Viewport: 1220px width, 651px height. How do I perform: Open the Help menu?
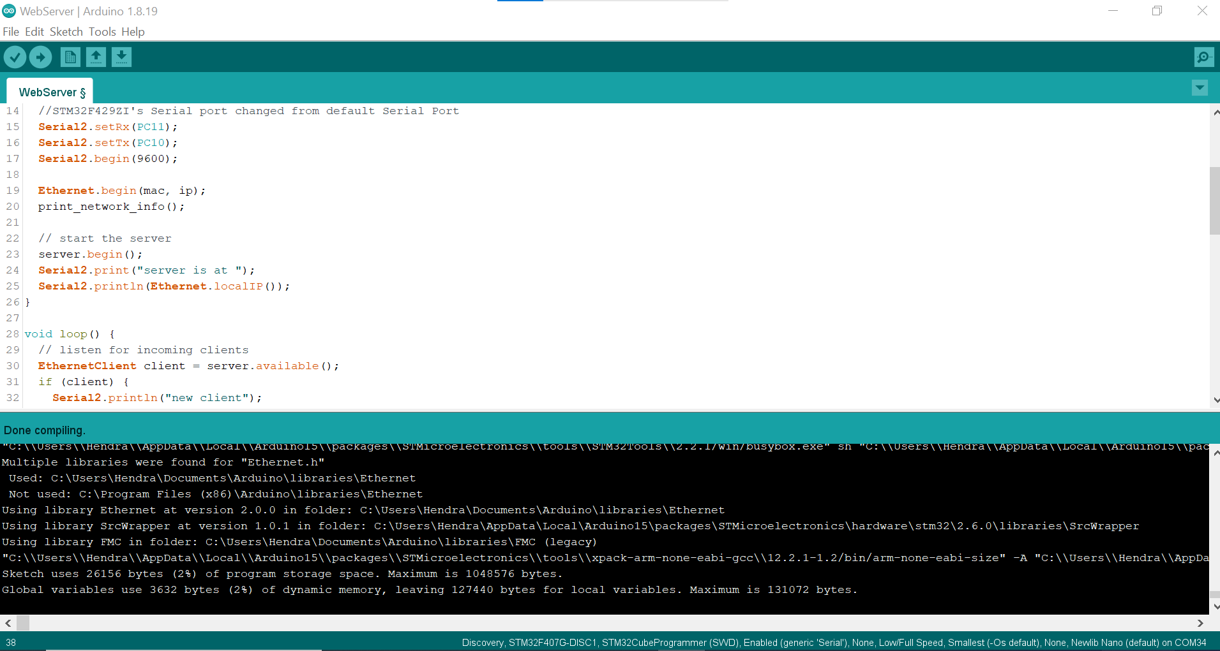tap(133, 32)
